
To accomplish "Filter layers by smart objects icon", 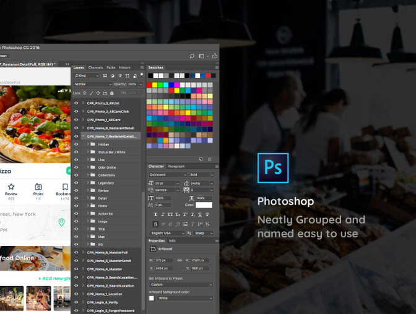I will (x=135, y=76).
